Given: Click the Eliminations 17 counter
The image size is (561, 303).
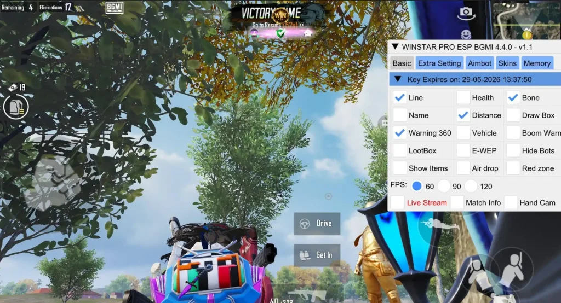Looking at the screenshot, I should 55,7.
